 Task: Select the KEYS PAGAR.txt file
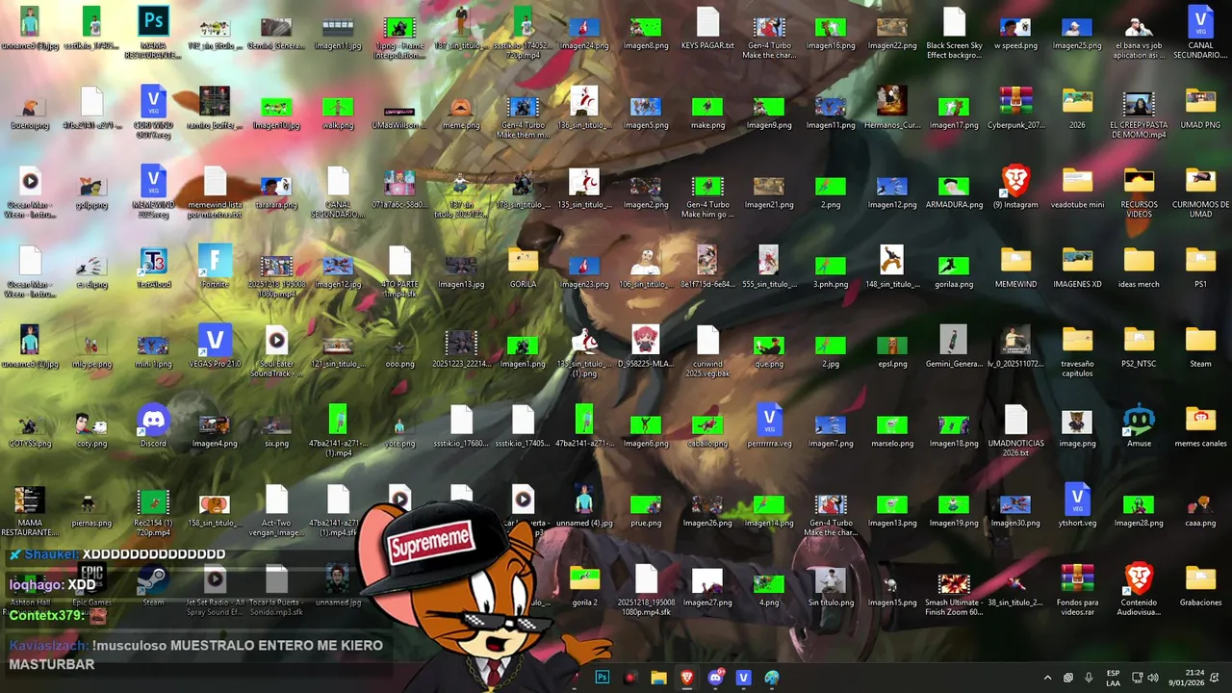707,28
